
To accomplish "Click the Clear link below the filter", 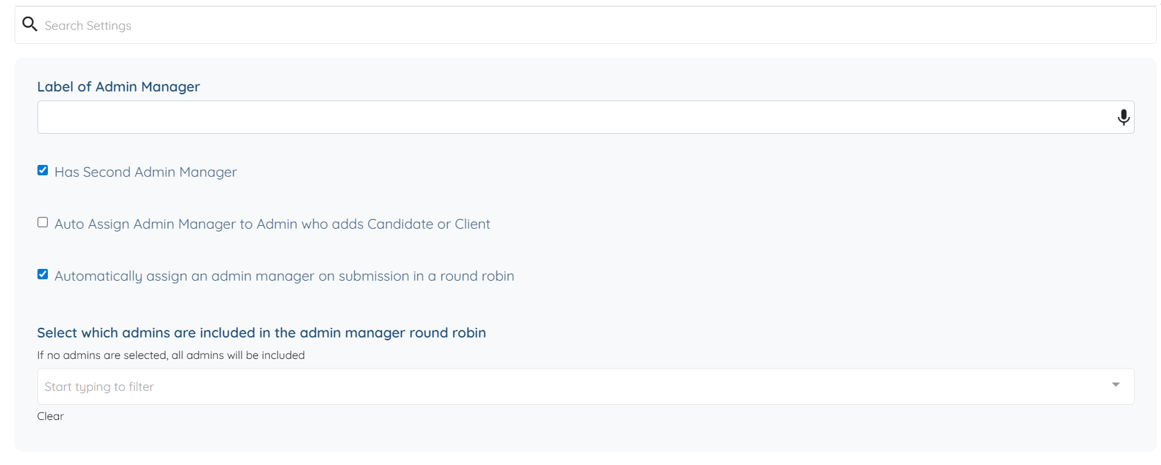I will (x=51, y=416).
